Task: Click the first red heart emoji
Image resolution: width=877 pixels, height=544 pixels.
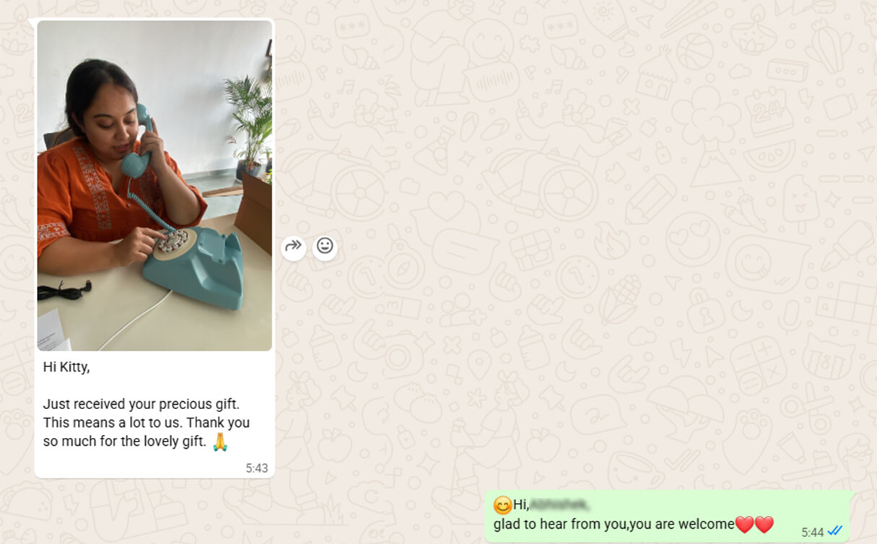Action: tap(744, 525)
